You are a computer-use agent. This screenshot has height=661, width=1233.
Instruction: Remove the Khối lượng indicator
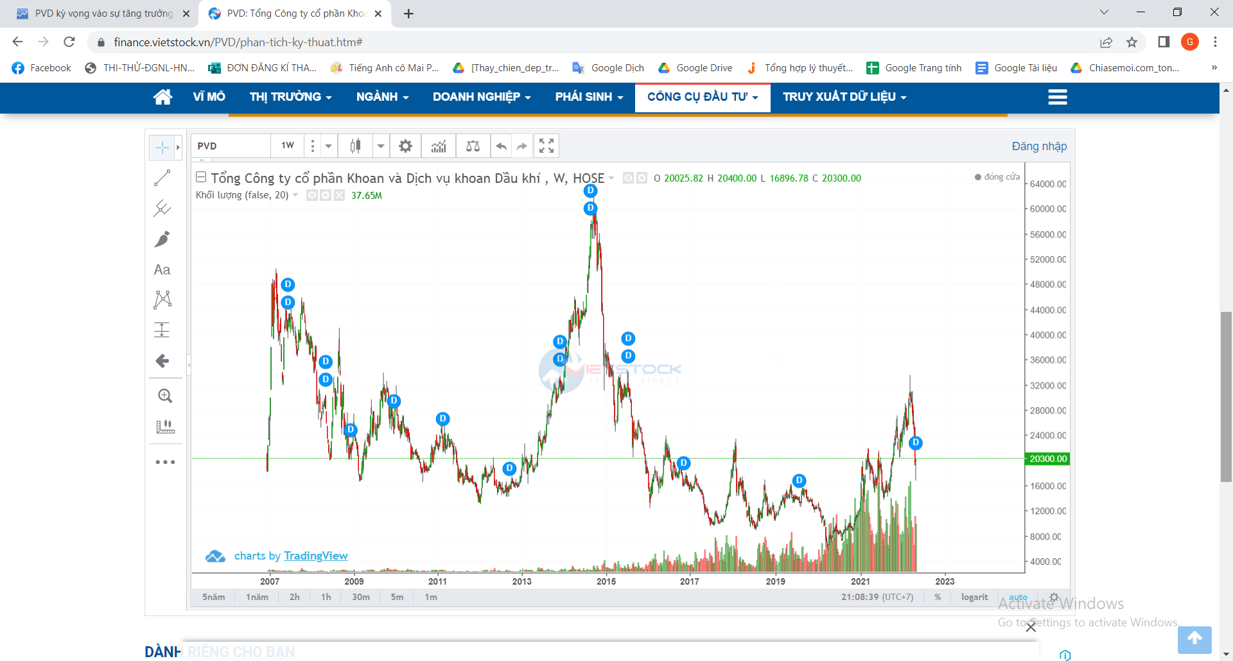(x=339, y=195)
